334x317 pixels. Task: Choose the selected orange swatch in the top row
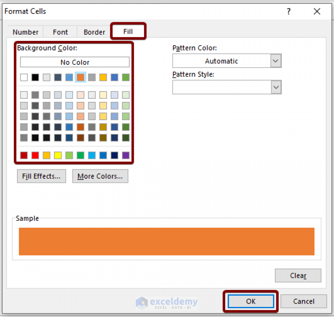[81, 77]
